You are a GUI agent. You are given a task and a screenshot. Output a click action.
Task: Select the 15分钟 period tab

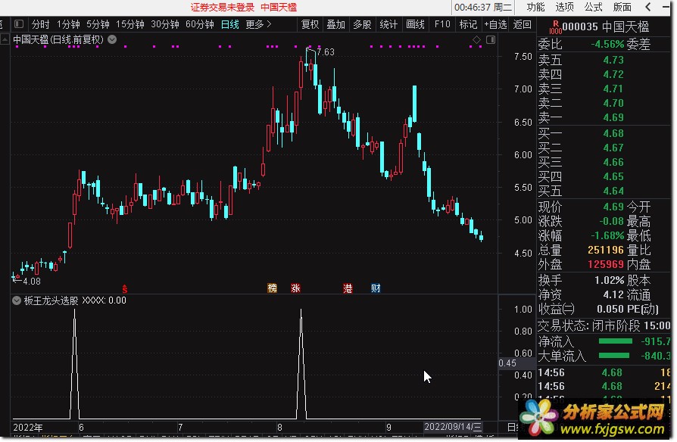[x=130, y=25]
